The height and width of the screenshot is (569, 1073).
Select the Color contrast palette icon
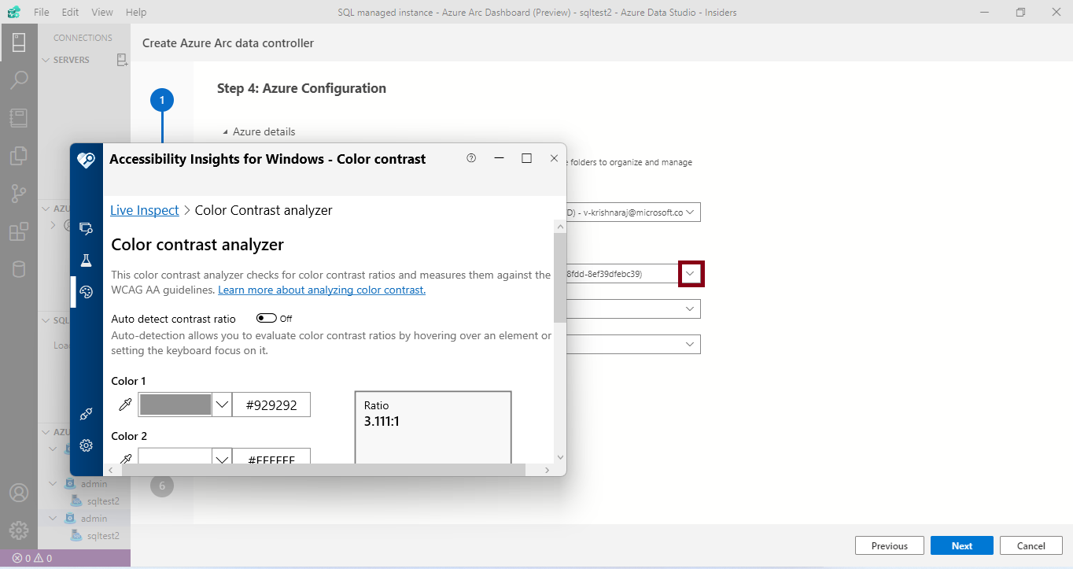tap(86, 291)
